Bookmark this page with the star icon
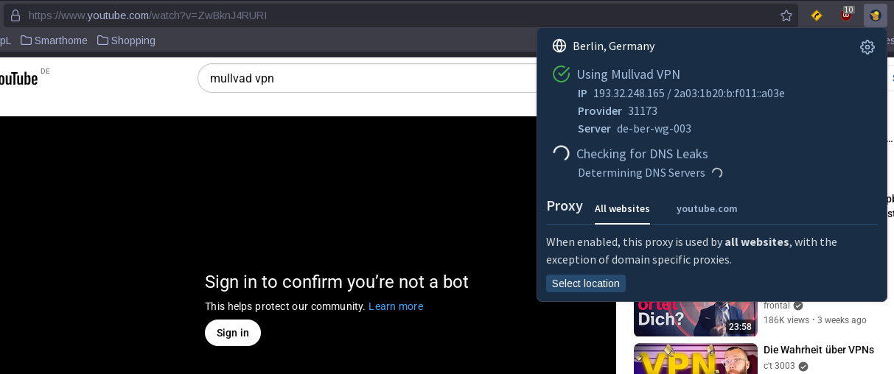This screenshot has height=374, width=894. click(x=786, y=15)
